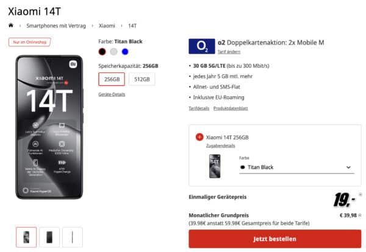The height and width of the screenshot is (252, 366).
Task: Go to home via breadcrumb house icon
Action: point(11,26)
